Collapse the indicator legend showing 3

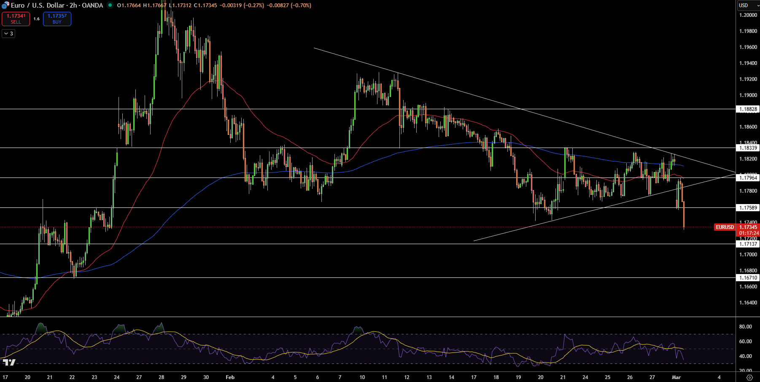[x=8, y=34]
